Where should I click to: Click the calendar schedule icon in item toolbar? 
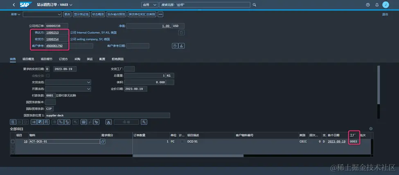(84, 122)
